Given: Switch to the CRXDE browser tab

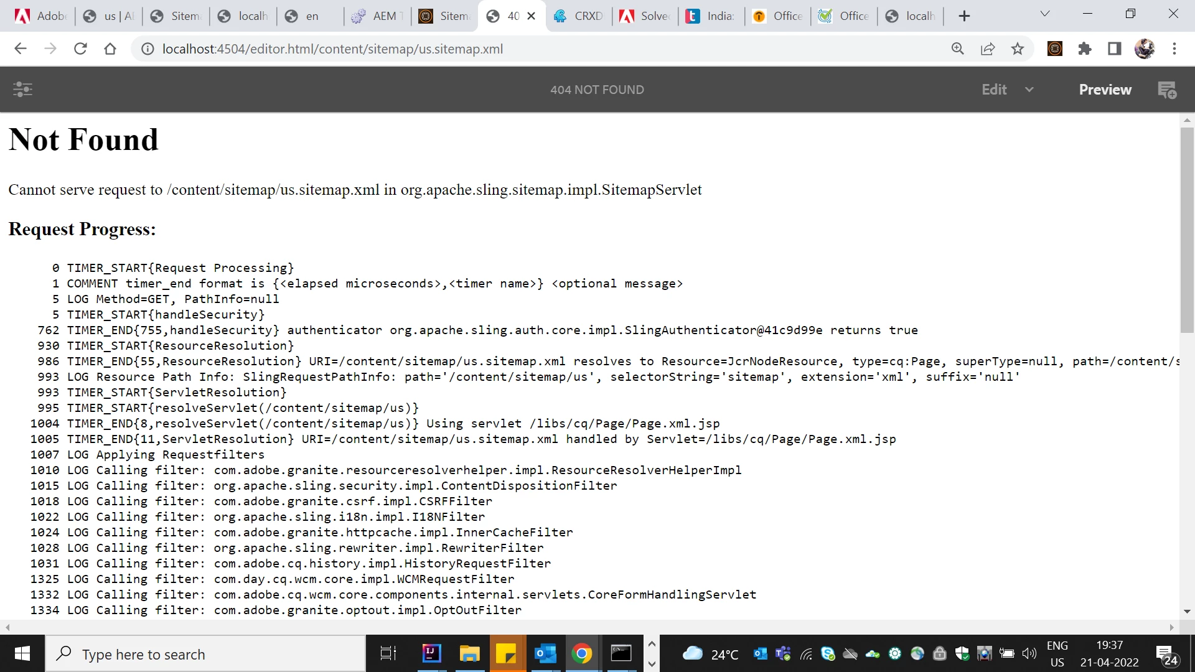Looking at the screenshot, I should coord(579,16).
